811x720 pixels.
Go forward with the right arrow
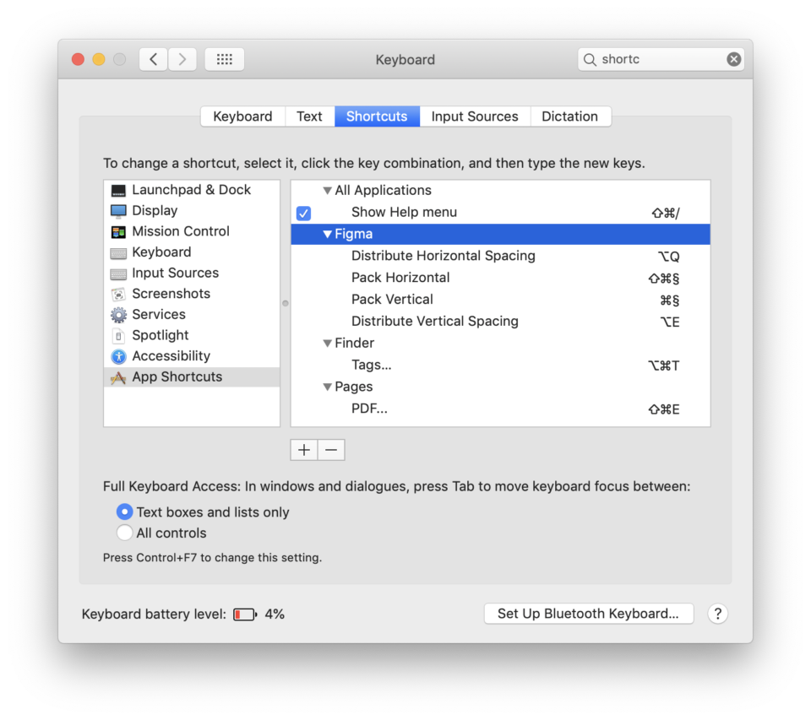click(x=182, y=59)
